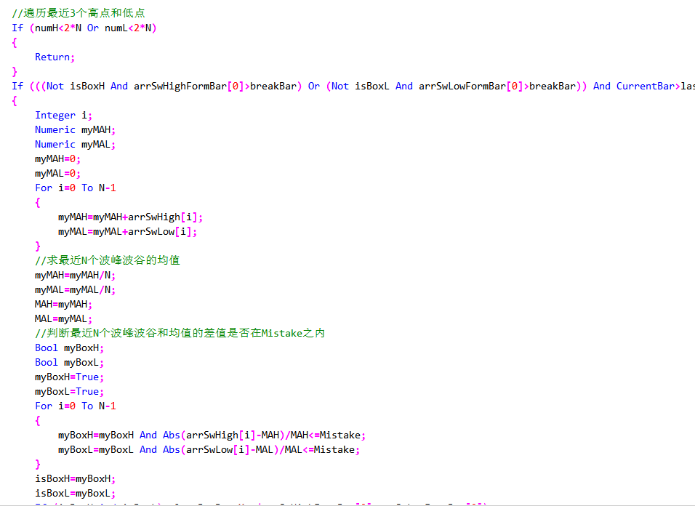This screenshot has height=506, width=695.
Task: Click the "numH<2*N" condition
Action: pos(58,28)
